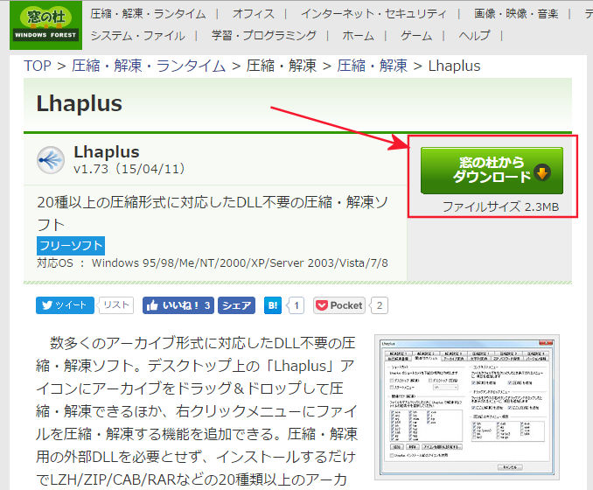
Task: Click the 対応OS Windows compatibility line
Action: point(213,263)
